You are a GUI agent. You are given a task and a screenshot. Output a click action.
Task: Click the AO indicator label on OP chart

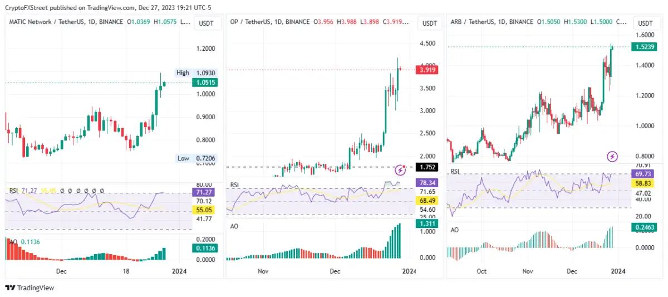pos(234,226)
